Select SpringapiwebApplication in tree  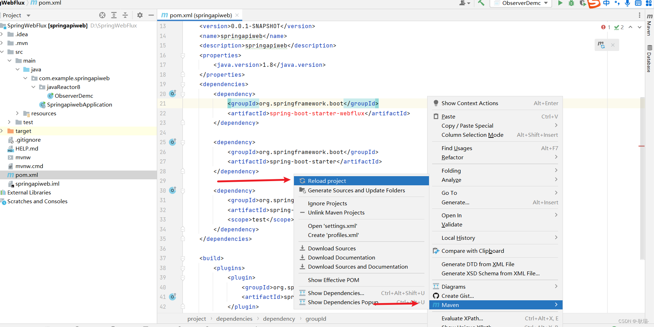79,104
